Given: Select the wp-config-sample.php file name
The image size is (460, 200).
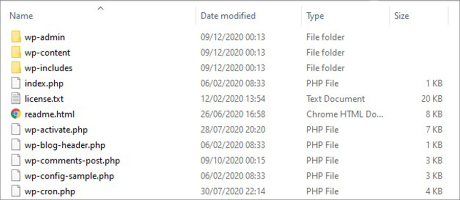Looking at the screenshot, I should point(69,176).
